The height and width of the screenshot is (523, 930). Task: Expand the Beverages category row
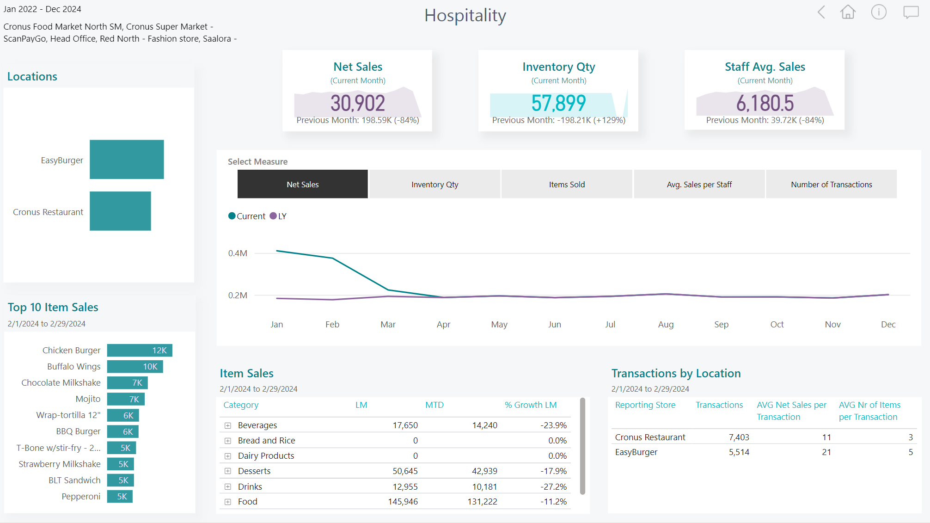(x=228, y=425)
